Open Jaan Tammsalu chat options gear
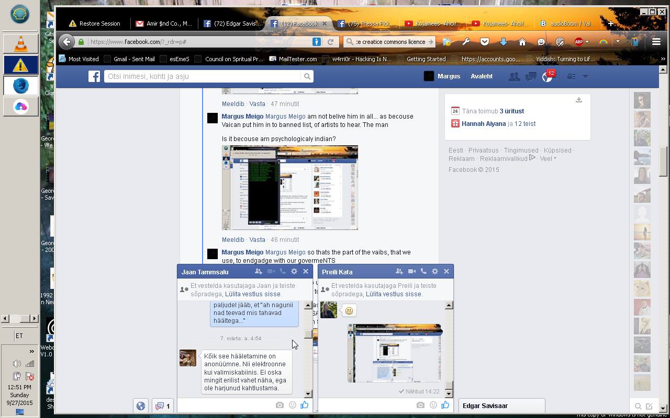 [x=294, y=272]
